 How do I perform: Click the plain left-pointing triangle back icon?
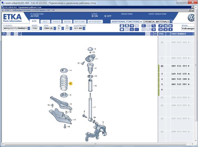point(170,30)
